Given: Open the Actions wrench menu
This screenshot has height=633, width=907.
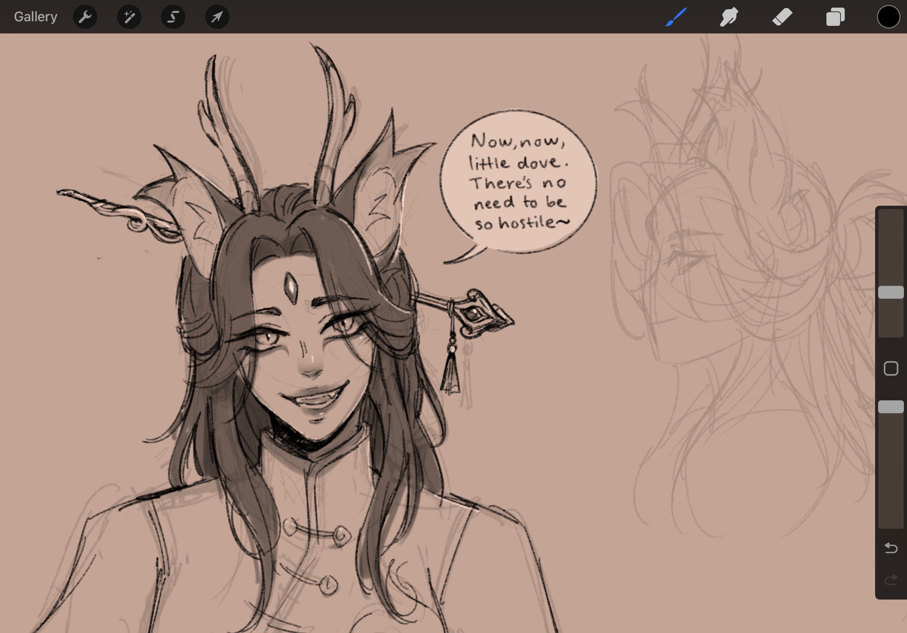Looking at the screenshot, I should coord(85,17).
